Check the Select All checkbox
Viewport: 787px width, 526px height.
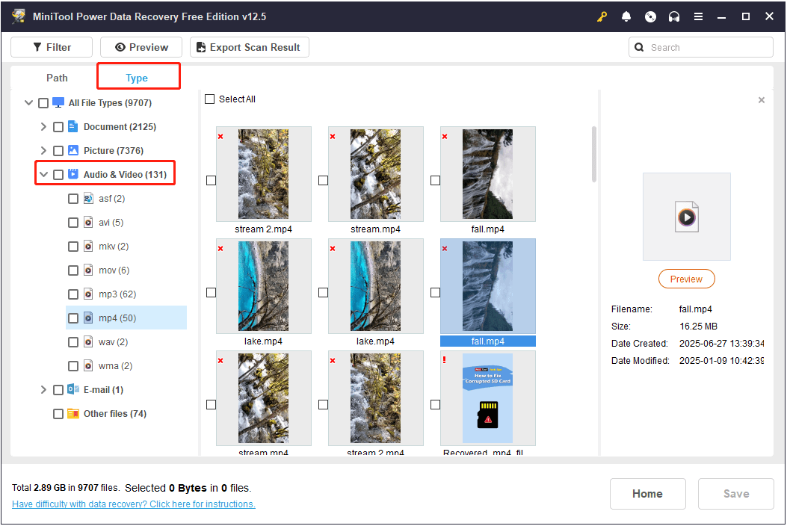210,99
